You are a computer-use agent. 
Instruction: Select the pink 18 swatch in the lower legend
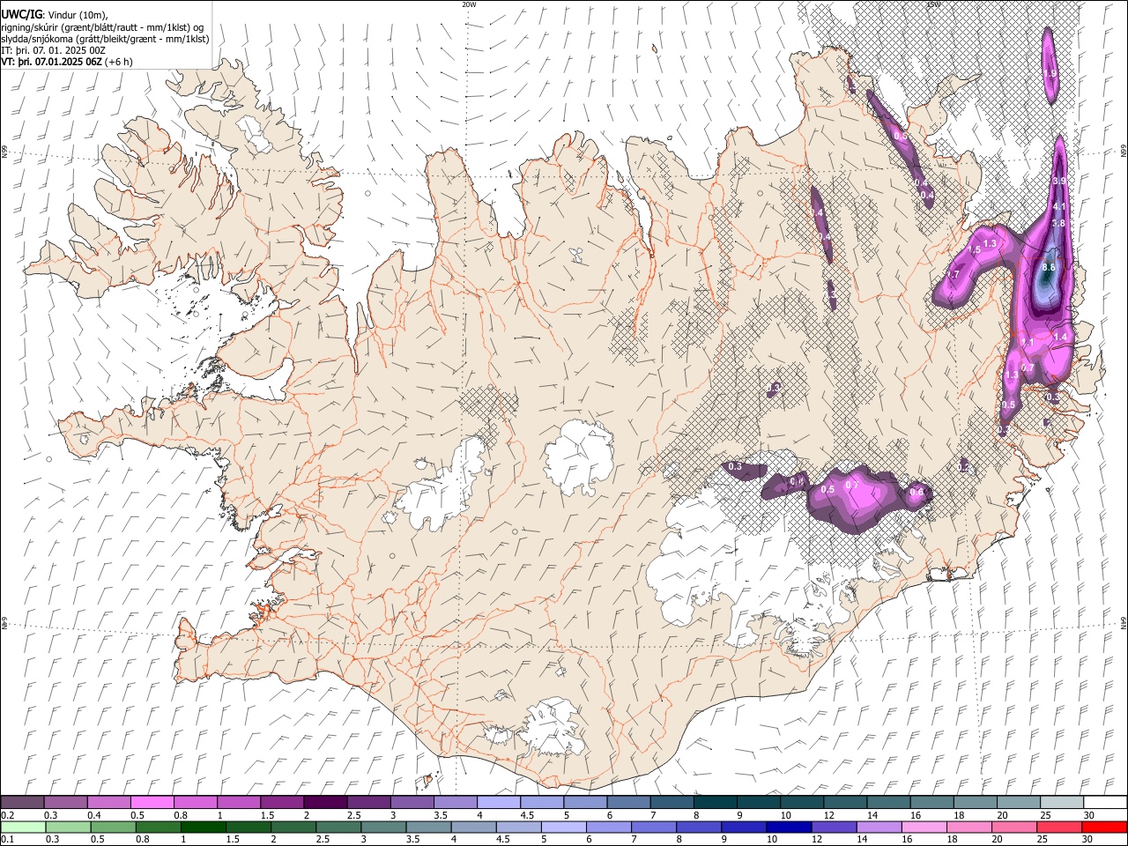(968, 827)
